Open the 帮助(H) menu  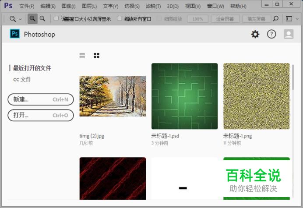(238, 6)
